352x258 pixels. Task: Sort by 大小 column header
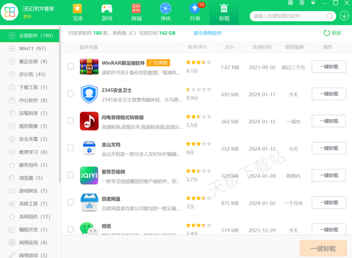(x=229, y=47)
